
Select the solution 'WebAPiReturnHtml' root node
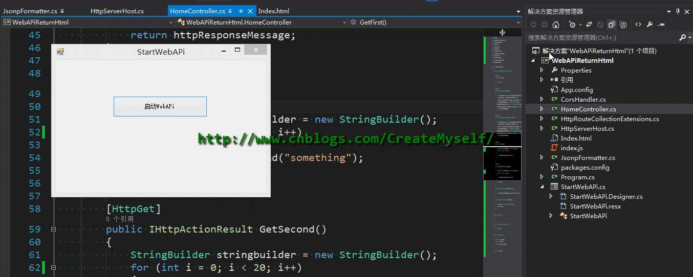pos(599,51)
